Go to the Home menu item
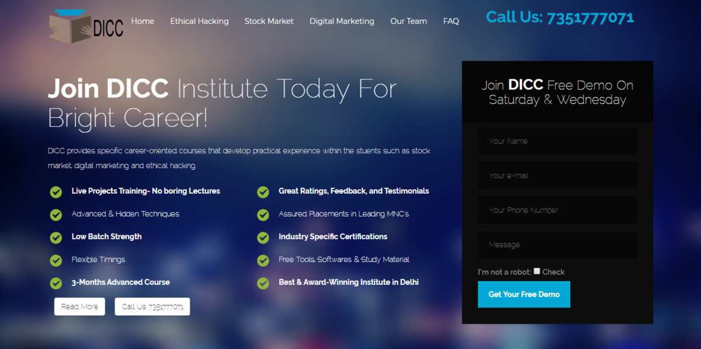 coord(143,21)
